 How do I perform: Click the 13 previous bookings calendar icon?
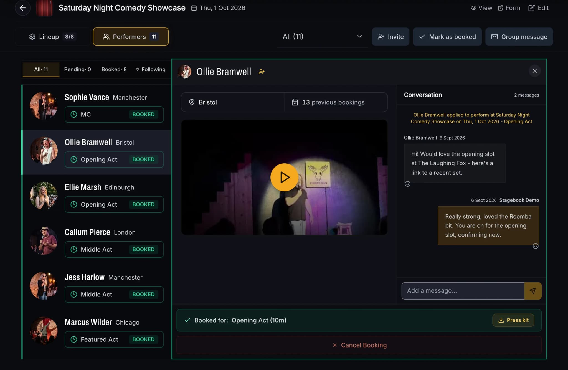(x=295, y=102)
